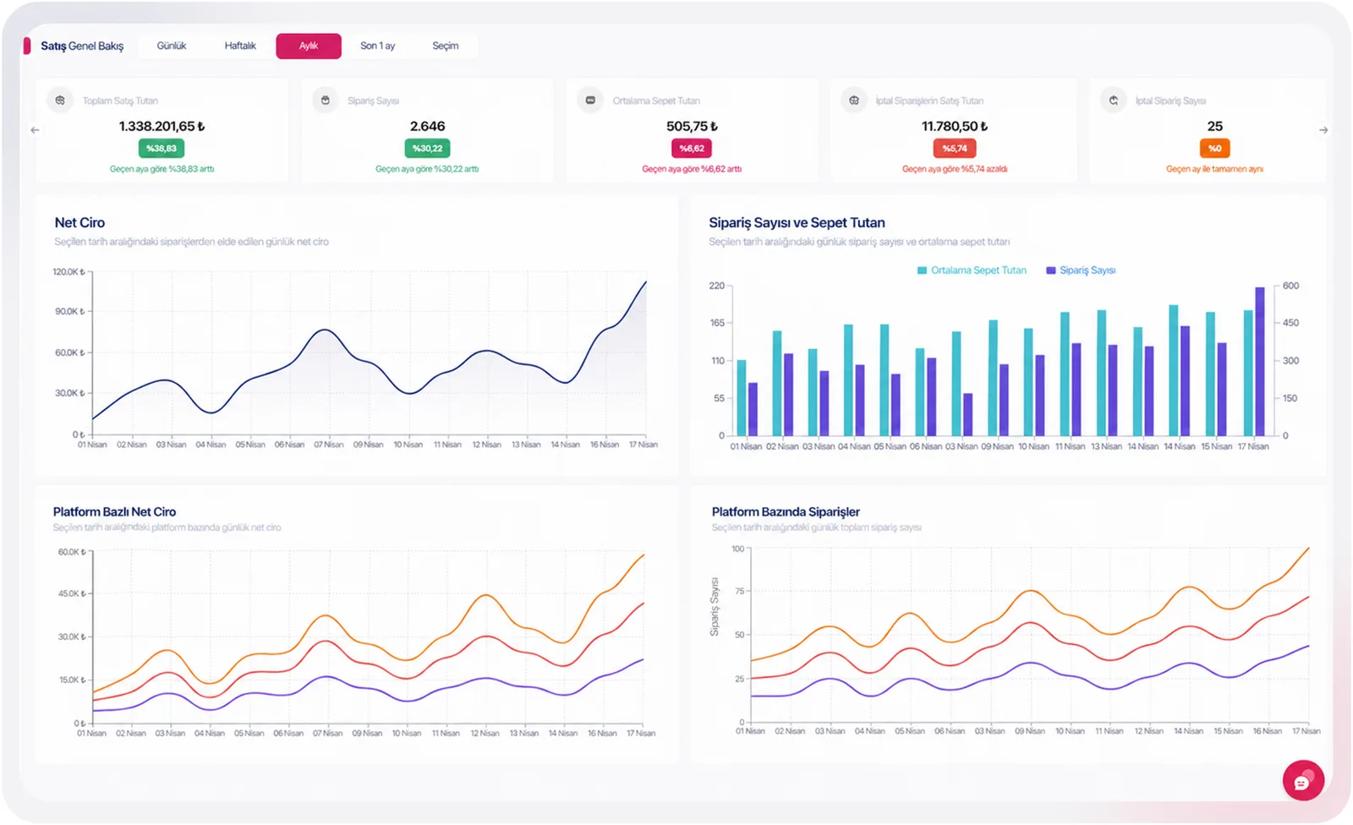Click 'Geçen ay ile tamamen aynı' text

pos(1214,169)
